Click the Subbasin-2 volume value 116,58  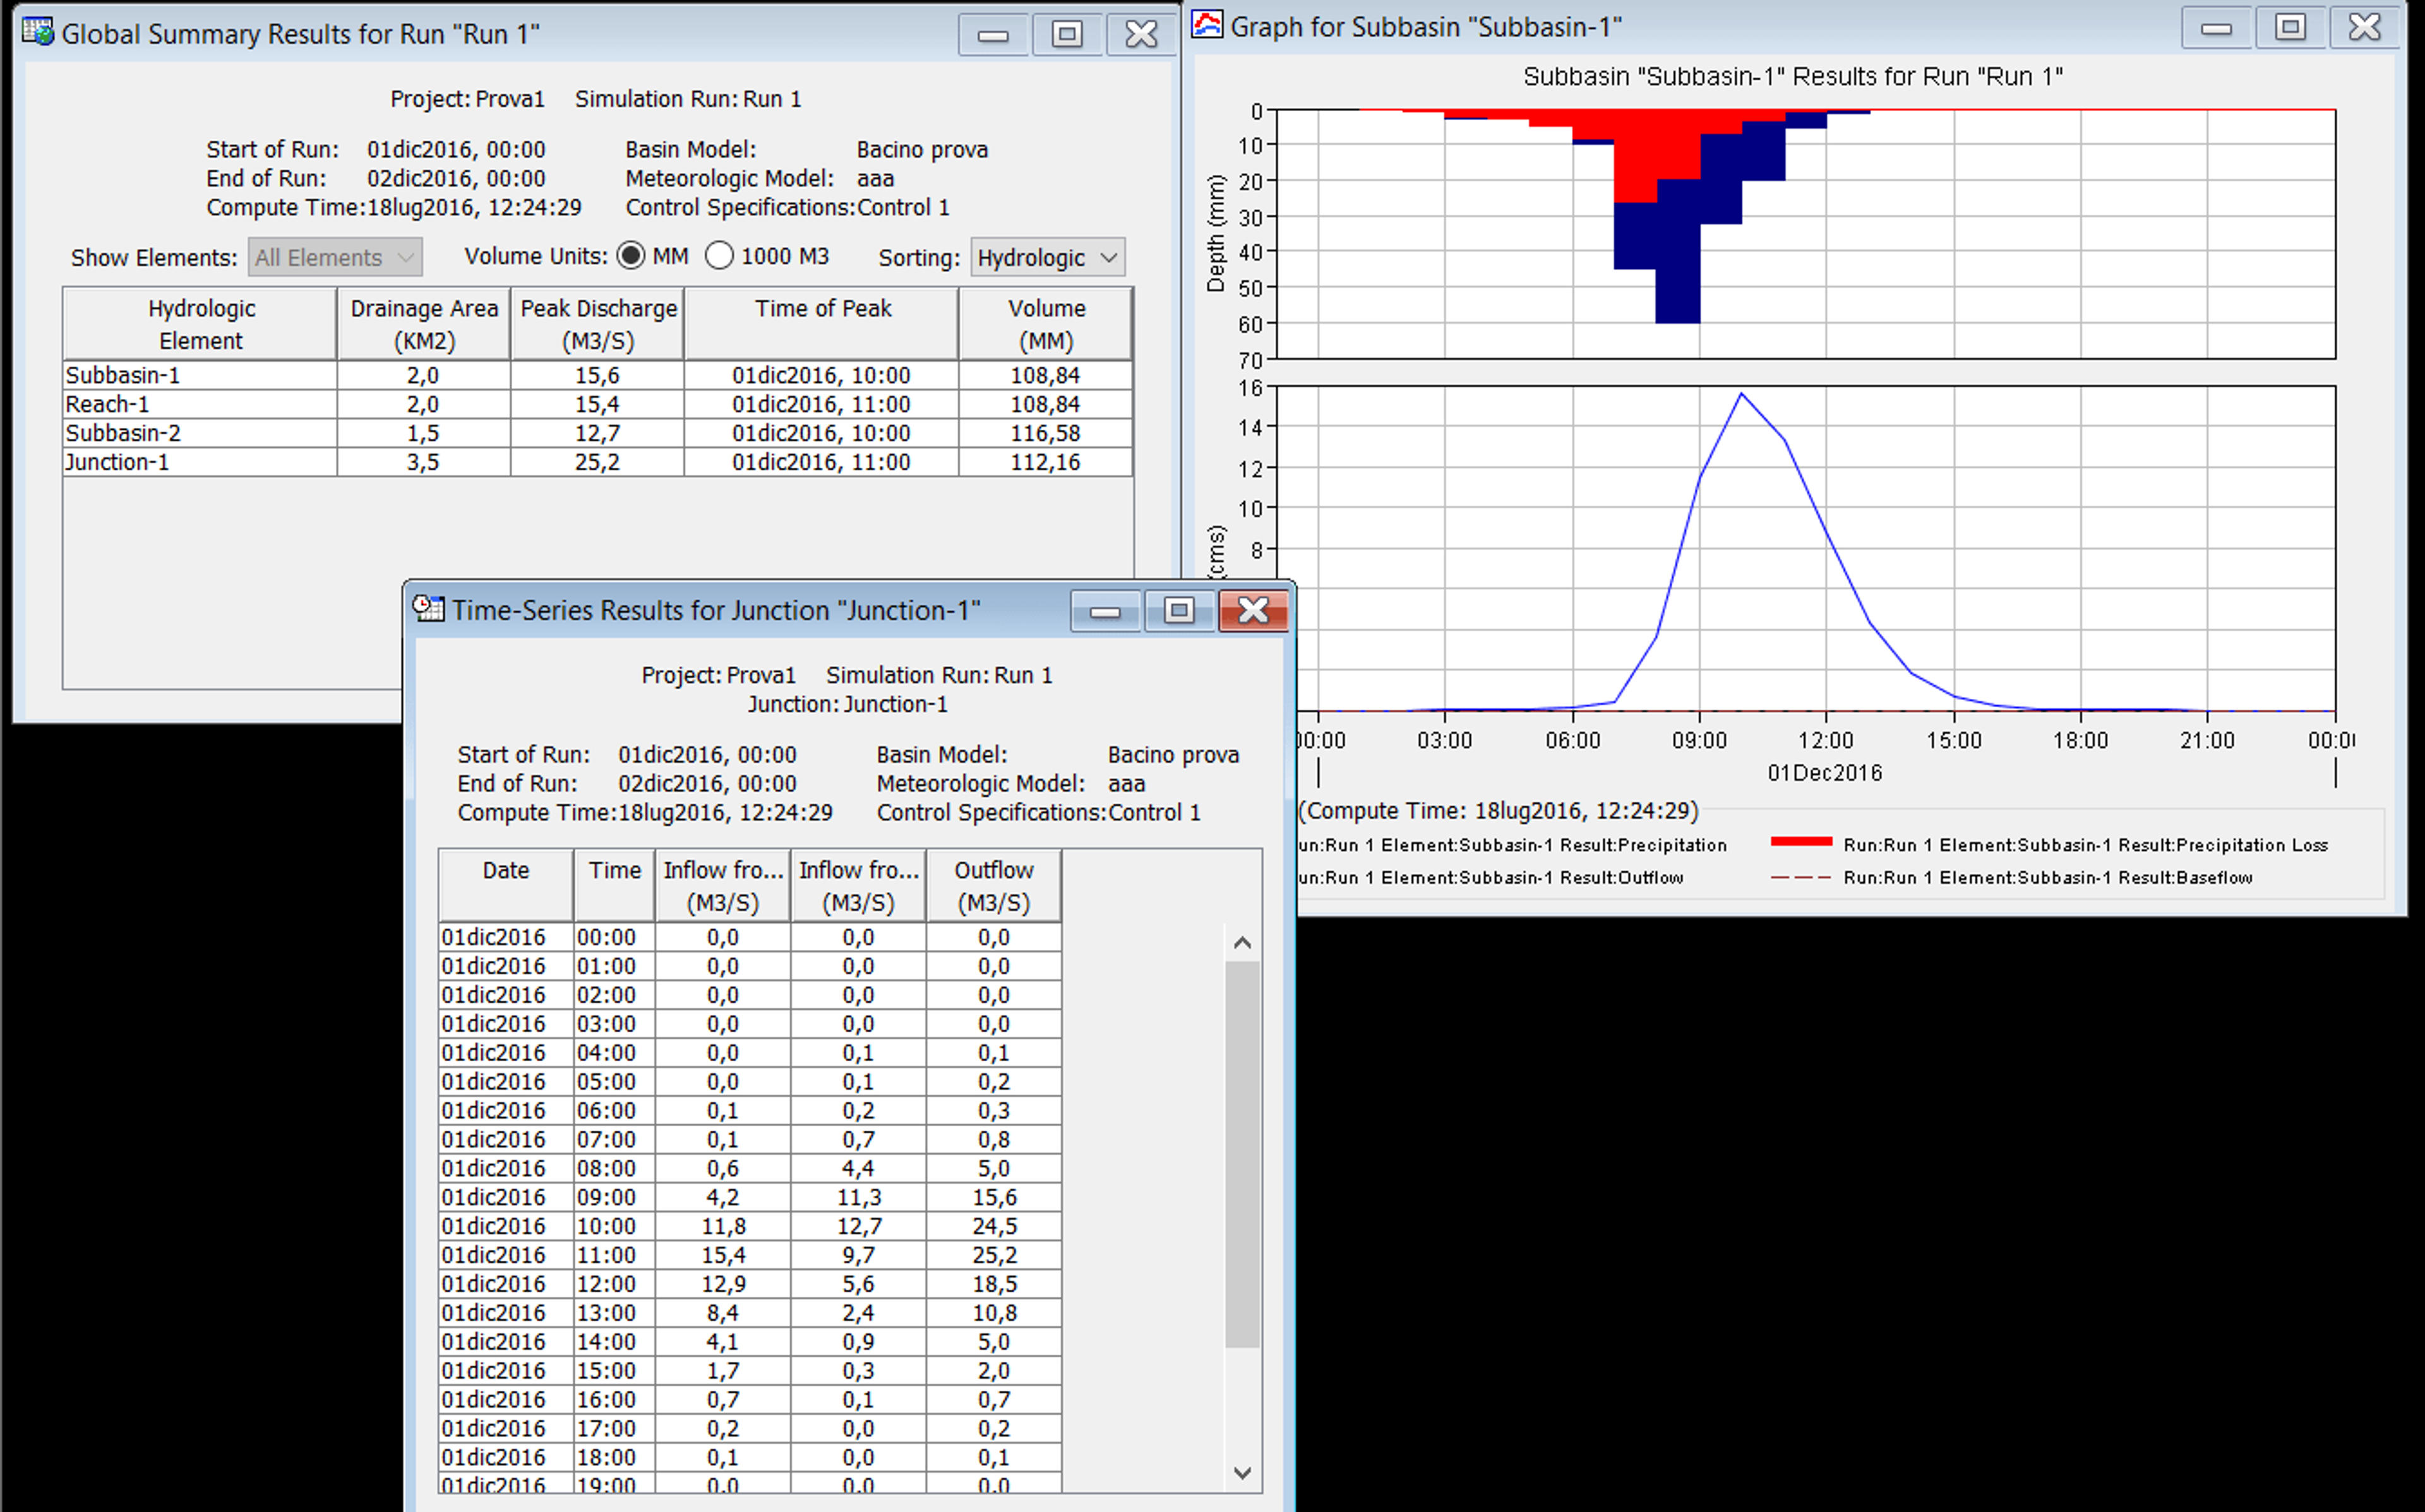1046,433
